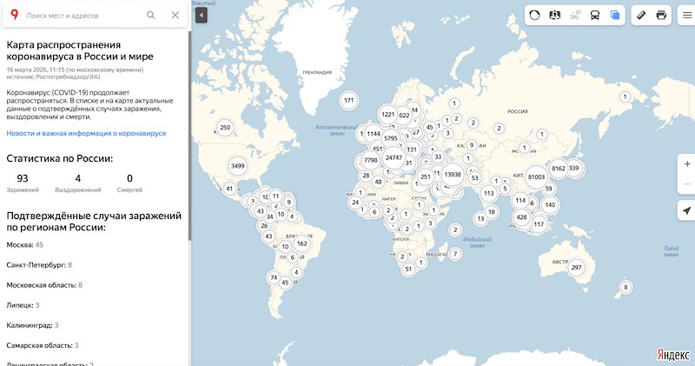Click the 251 marker in the Middle East
The image size is (695, 366).
click(426, 176)
